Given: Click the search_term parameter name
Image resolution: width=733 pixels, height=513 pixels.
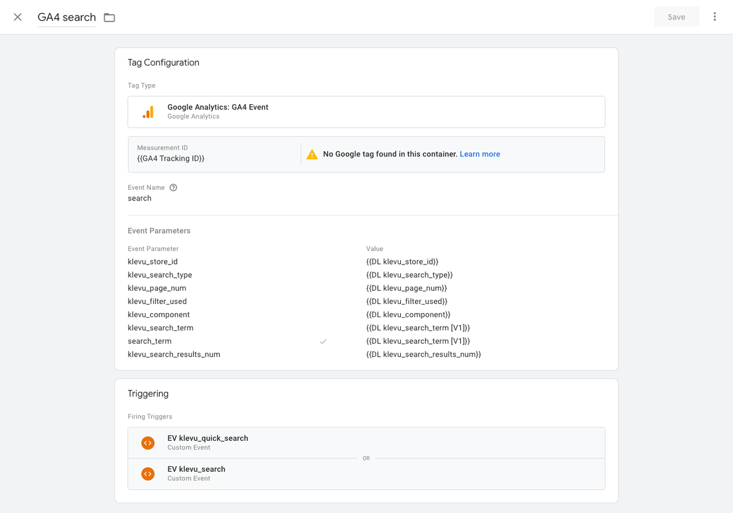Looking at the screenshot, I should tap(149, 341).
